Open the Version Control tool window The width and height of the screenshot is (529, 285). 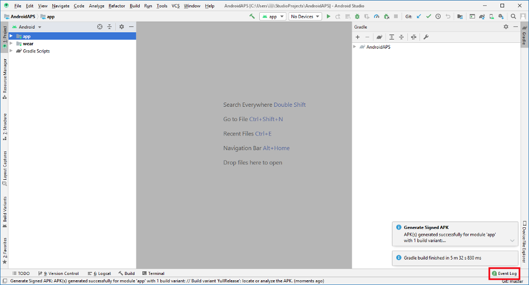(x=58, y=273)
